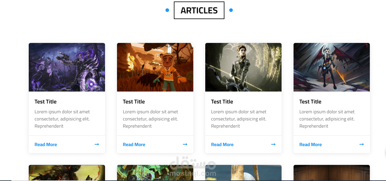Follow Read More on the winged warrior card
386x181 pixels.
(311, 145)
